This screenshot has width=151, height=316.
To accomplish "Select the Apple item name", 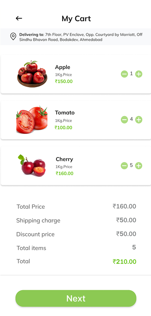I will 63,67.
